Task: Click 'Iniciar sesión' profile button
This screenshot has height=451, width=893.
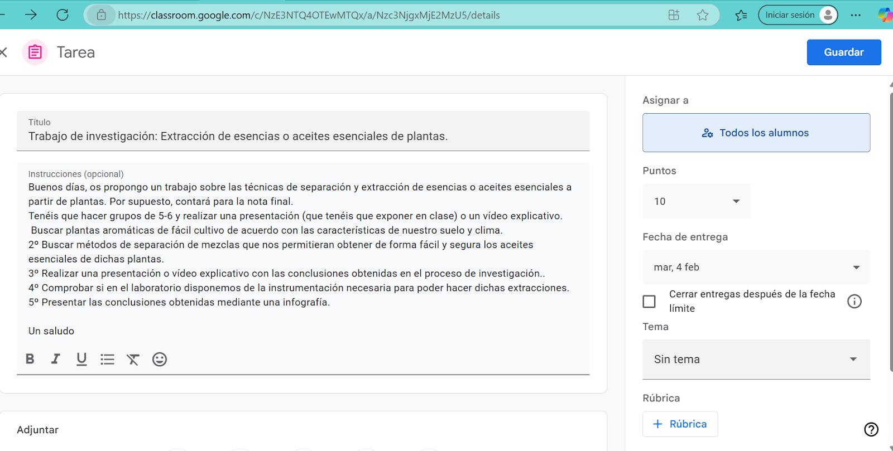Action: pos(798,15)
